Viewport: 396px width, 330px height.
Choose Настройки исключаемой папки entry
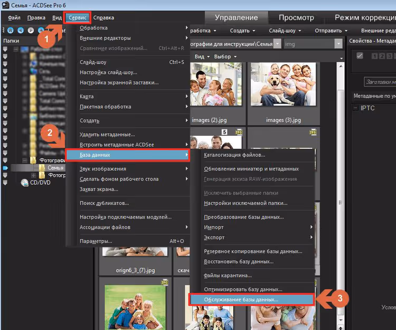(x=251, y=203)
